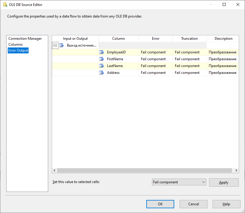
Task: Confirm with the OK button
Action: pyautogui.click(x=160, y=204)
